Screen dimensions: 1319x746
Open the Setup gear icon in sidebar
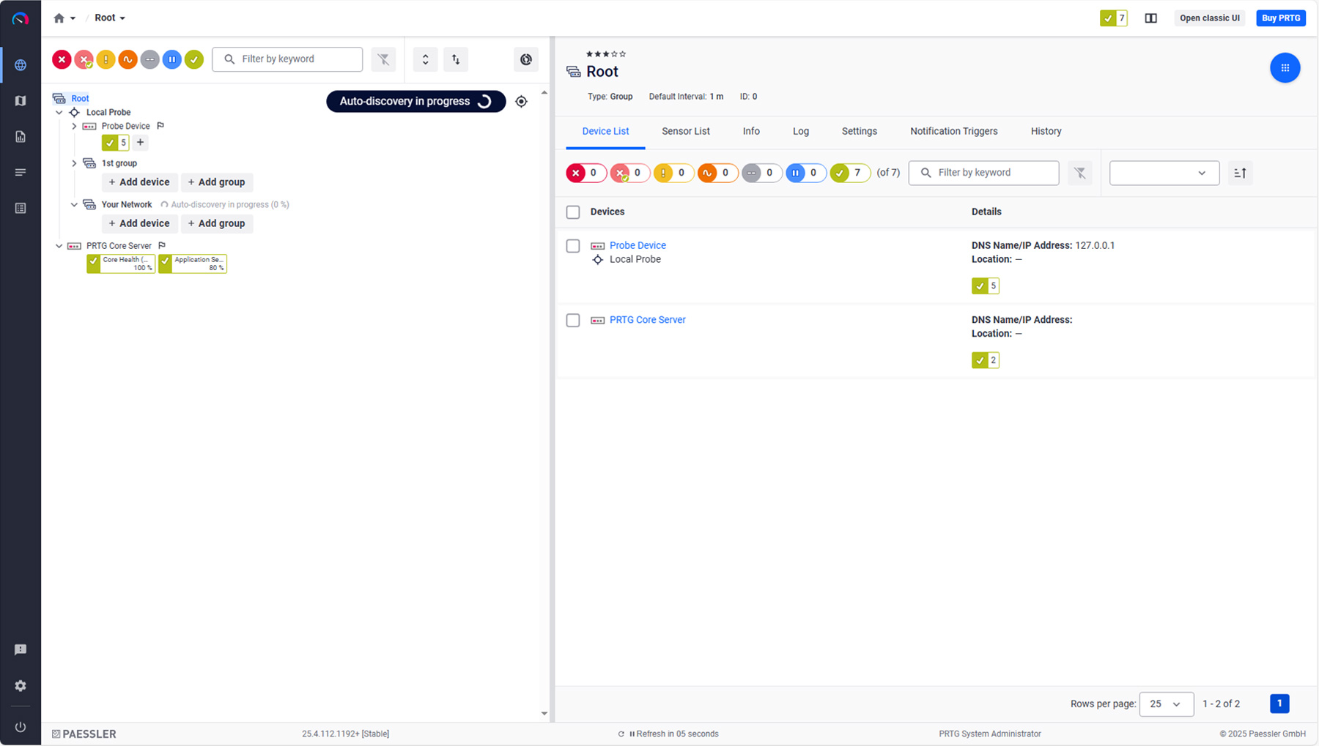(x=21, y=686)
